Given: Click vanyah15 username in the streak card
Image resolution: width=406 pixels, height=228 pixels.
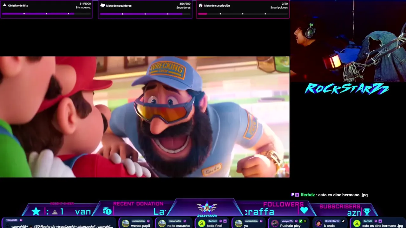Looking at the screenshot, I should (12, 220).
